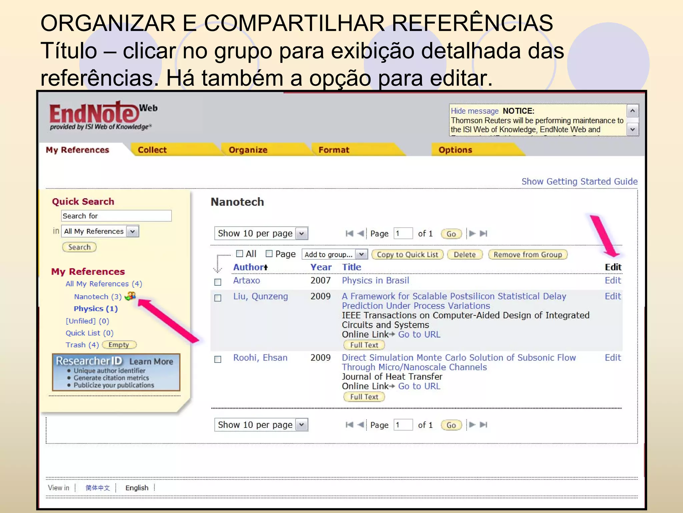Open the Format tab
The width and height of the screenshot is (683, 513).
[334, 150]
